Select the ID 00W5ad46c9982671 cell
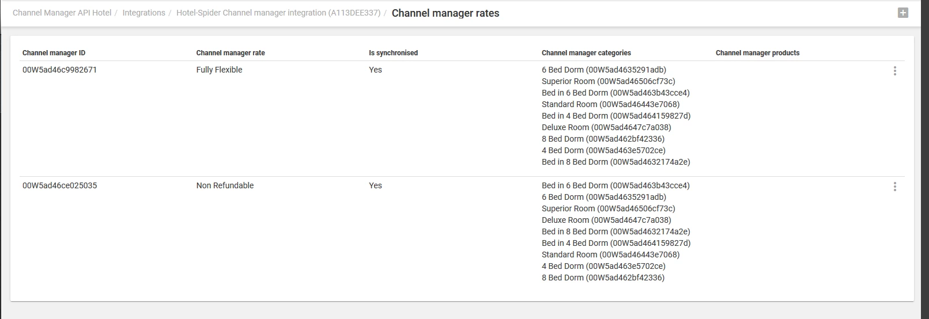This screenshot has width=929, height=319. click(59, 70)
